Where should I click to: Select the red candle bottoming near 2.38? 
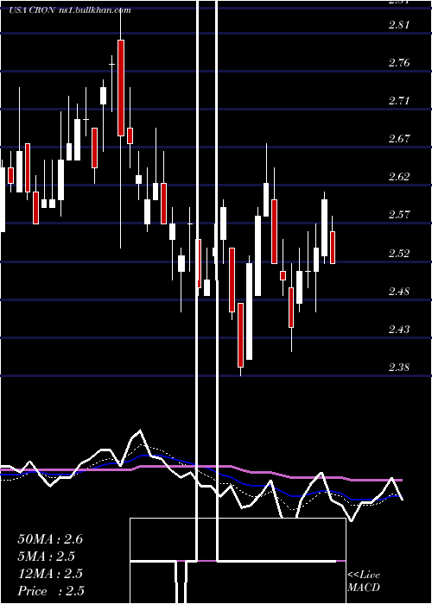[241, 335]
